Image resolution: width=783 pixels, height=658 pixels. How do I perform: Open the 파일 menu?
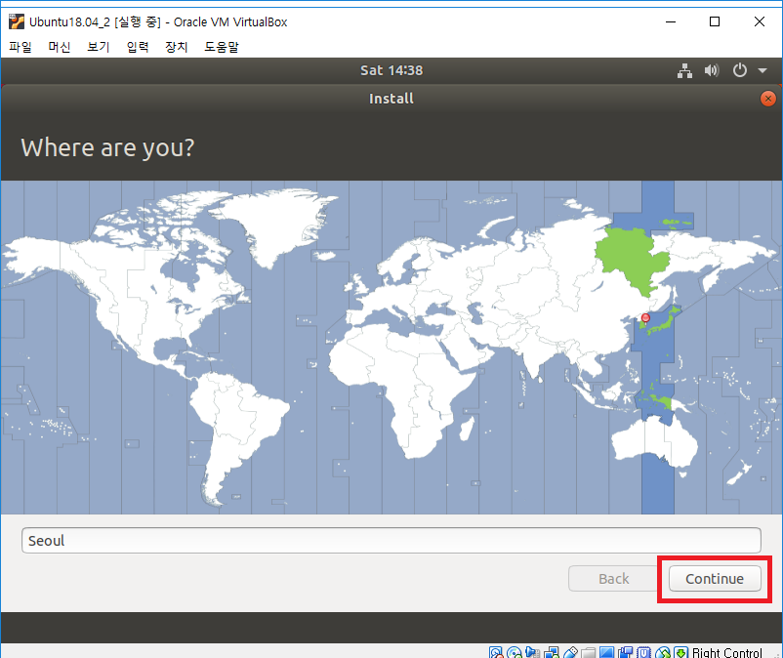[21, 47]
